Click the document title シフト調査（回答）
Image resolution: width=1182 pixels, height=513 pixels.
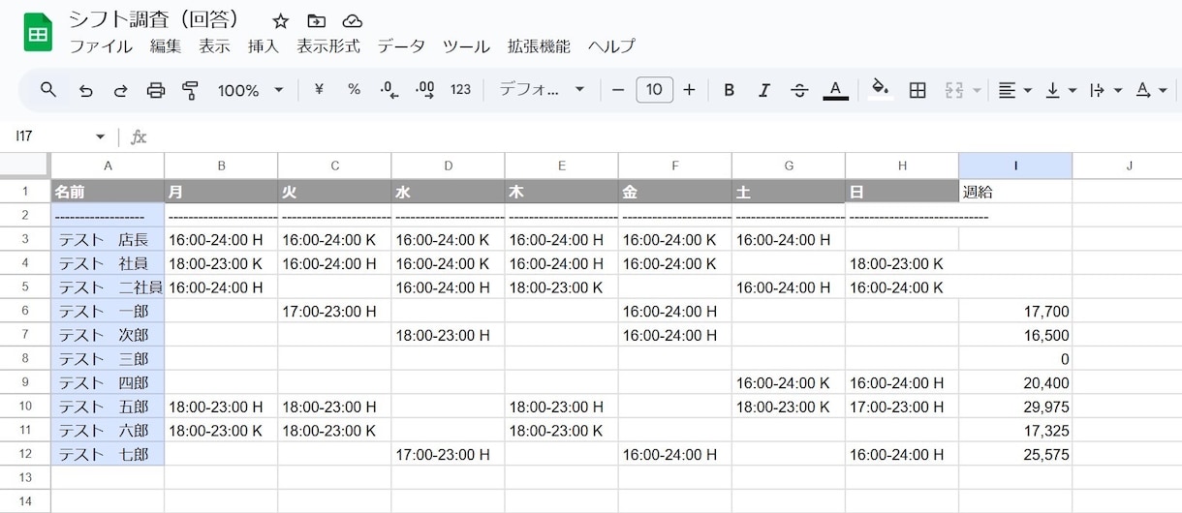coord(154,20)
